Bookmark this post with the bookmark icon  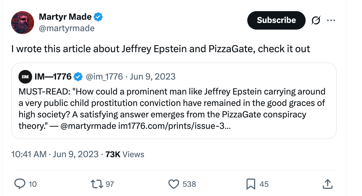pos(251,184)
